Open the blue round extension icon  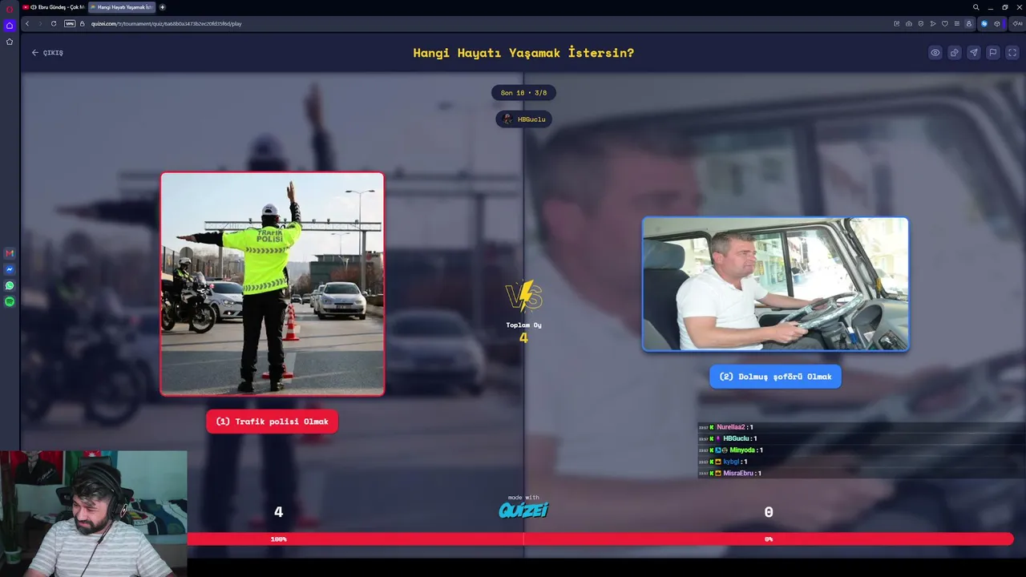tap(984, 23)
